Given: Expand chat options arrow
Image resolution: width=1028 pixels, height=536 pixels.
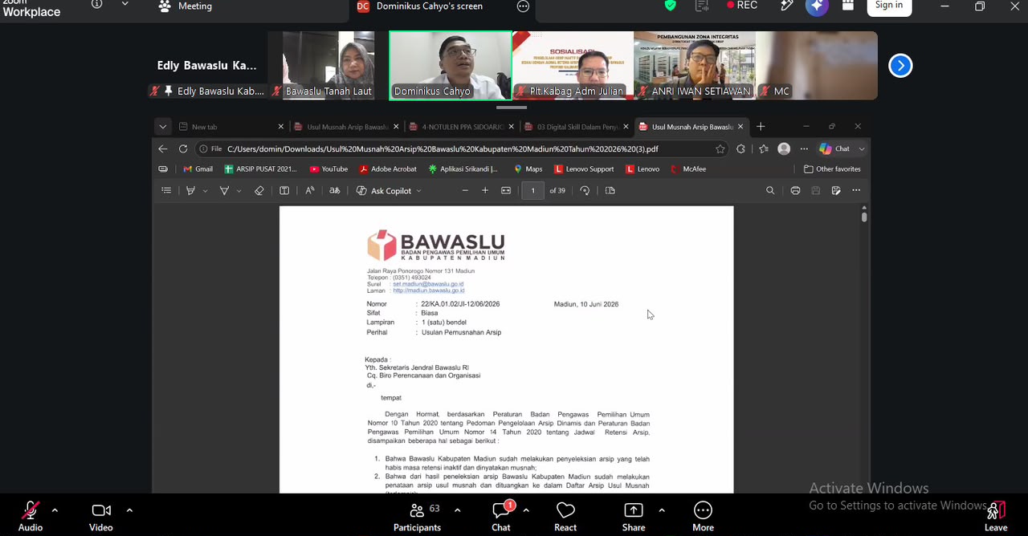Looking at the screenshot, I should [x=526, y=510].
